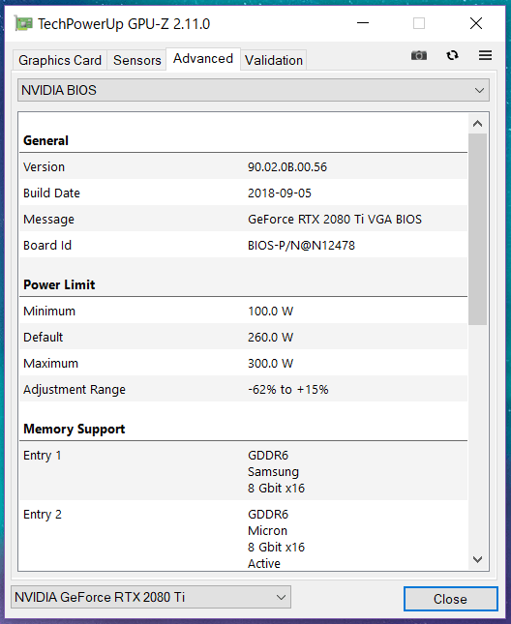
Task: Click the refresh arrows icon
Action: coord(452,55)
